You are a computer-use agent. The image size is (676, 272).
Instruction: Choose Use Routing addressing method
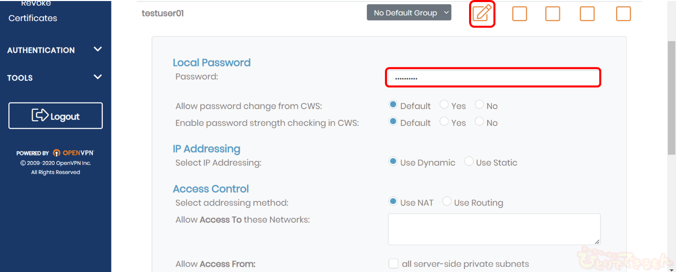click(447, 202)
